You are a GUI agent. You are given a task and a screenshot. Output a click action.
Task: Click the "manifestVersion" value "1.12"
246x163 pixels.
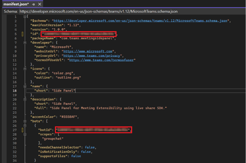[x=73, y=25]
